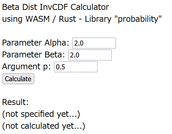The height and width of the screenshot is (134, 172).
Task: Click the word "Calculator" in the title
Action: 90,7
